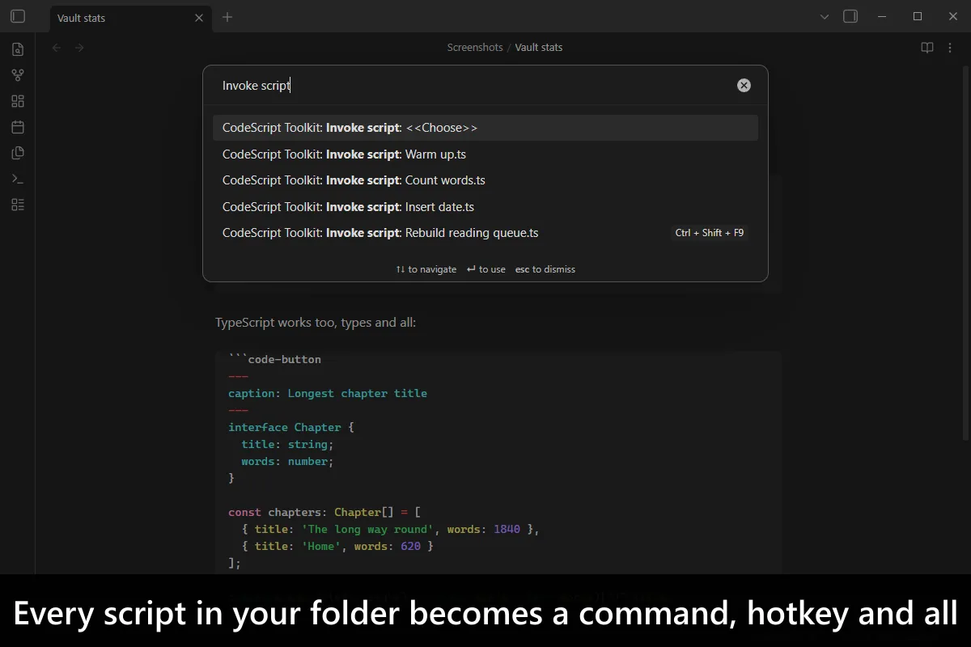Screen dimensions: 971x647
Task: Select Invoke script <<Choose>> command
Action: [485, 128]
